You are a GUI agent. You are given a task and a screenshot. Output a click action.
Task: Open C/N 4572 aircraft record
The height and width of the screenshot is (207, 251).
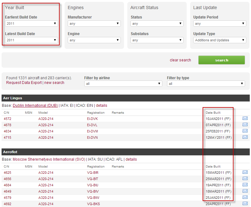pos(7,119)
